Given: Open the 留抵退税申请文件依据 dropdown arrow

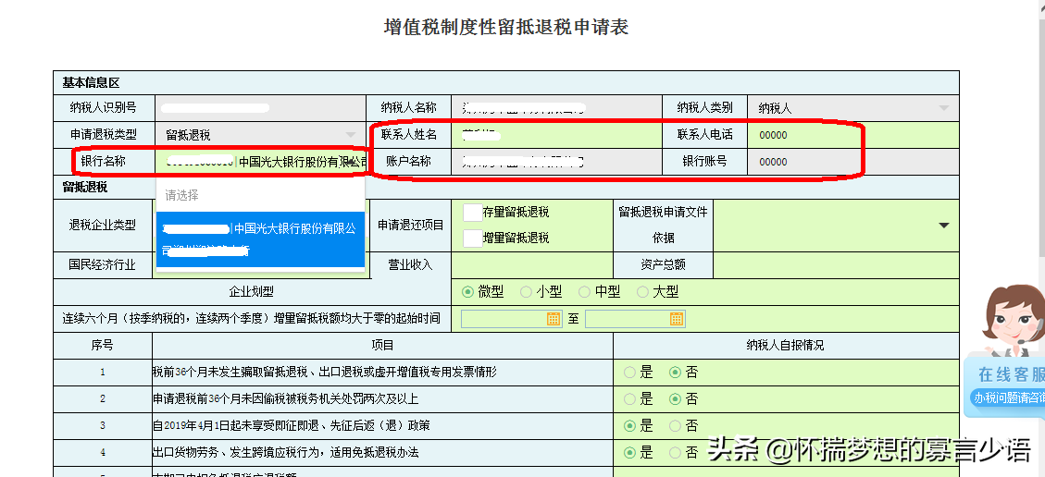Looking at the screenshot, I should 943,226.
